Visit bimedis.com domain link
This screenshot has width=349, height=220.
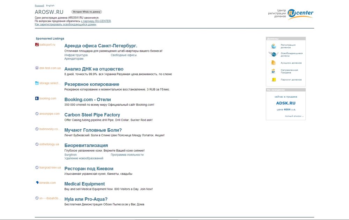(47, 183)
